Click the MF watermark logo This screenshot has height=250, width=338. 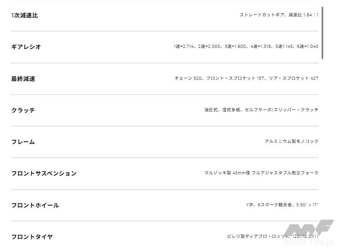[308, 229]
